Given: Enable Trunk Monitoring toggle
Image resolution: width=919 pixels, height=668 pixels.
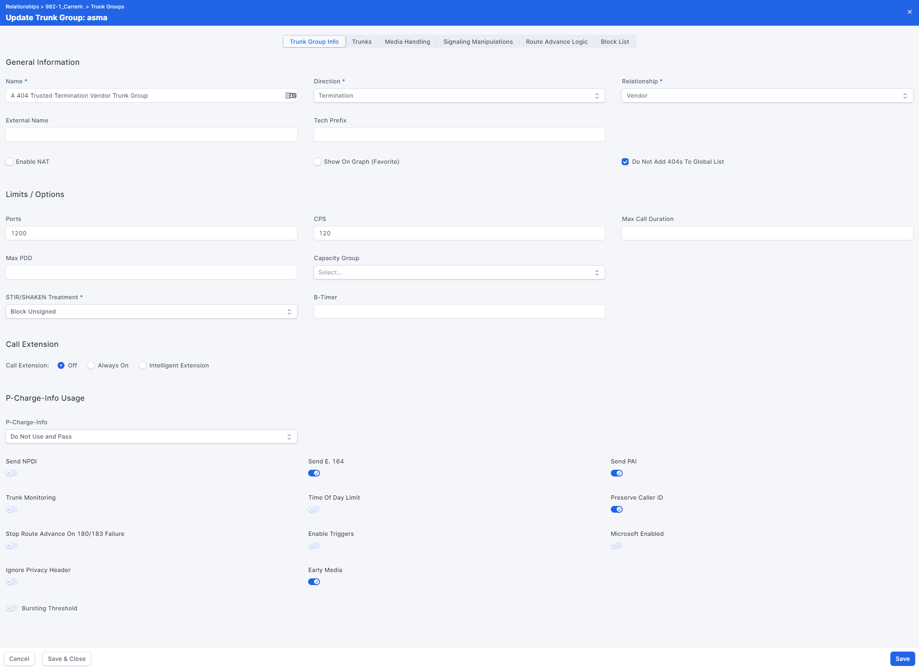Looking at the screenshot, I should tap(12, 509).
